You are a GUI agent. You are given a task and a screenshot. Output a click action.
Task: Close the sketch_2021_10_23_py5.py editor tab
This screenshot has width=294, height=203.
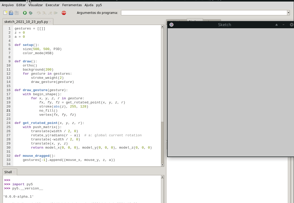50,22
